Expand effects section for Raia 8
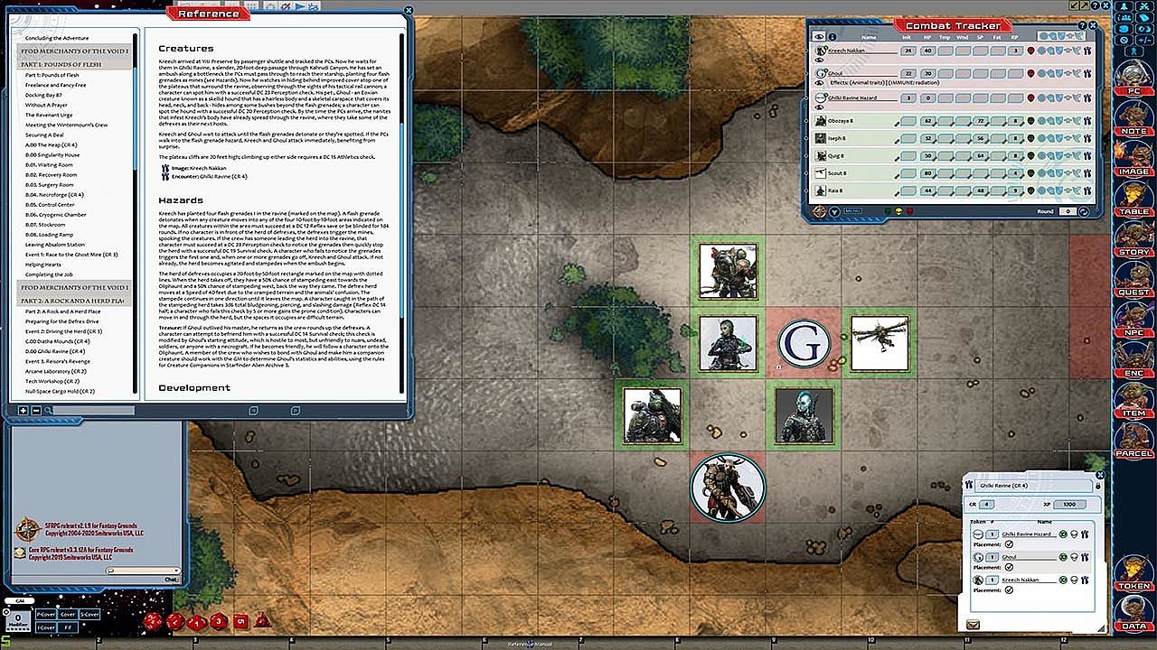The width and height of the screenshot is (1157, 650). tap(1077, 190)
